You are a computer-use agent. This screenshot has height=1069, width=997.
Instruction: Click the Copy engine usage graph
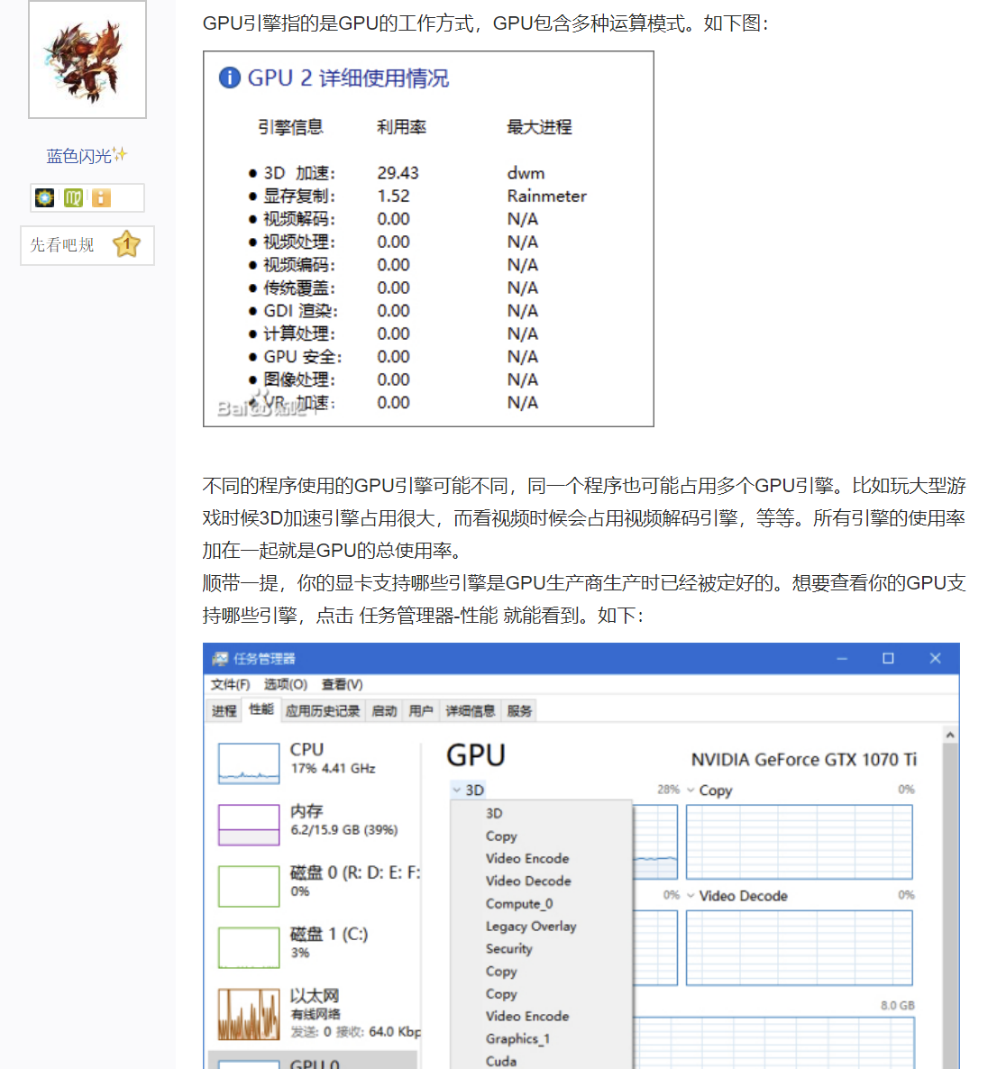[x=800, y=842]
